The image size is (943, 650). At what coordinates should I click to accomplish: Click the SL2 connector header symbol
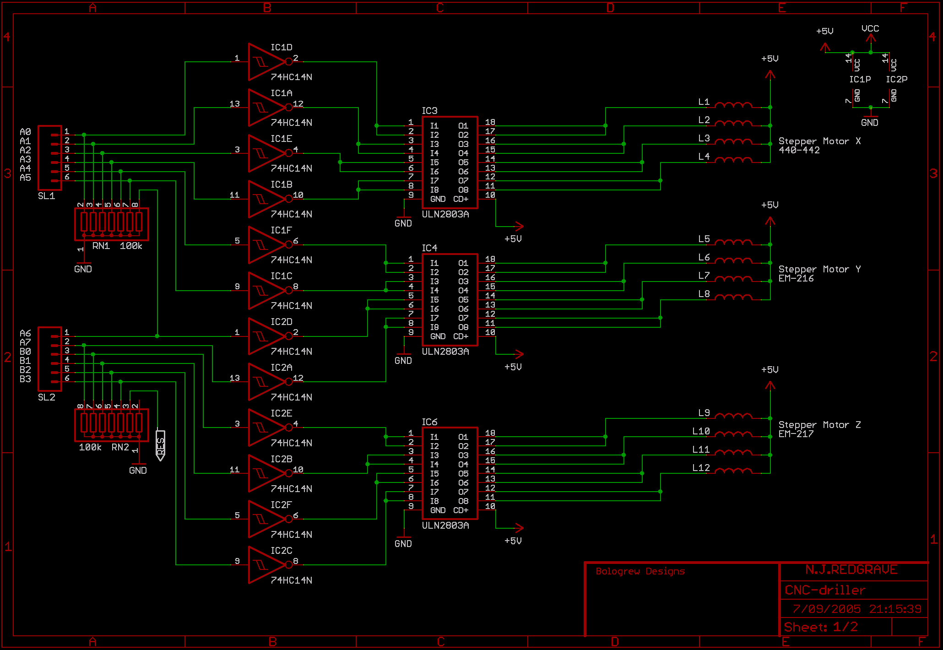click(x=50, y=359)
